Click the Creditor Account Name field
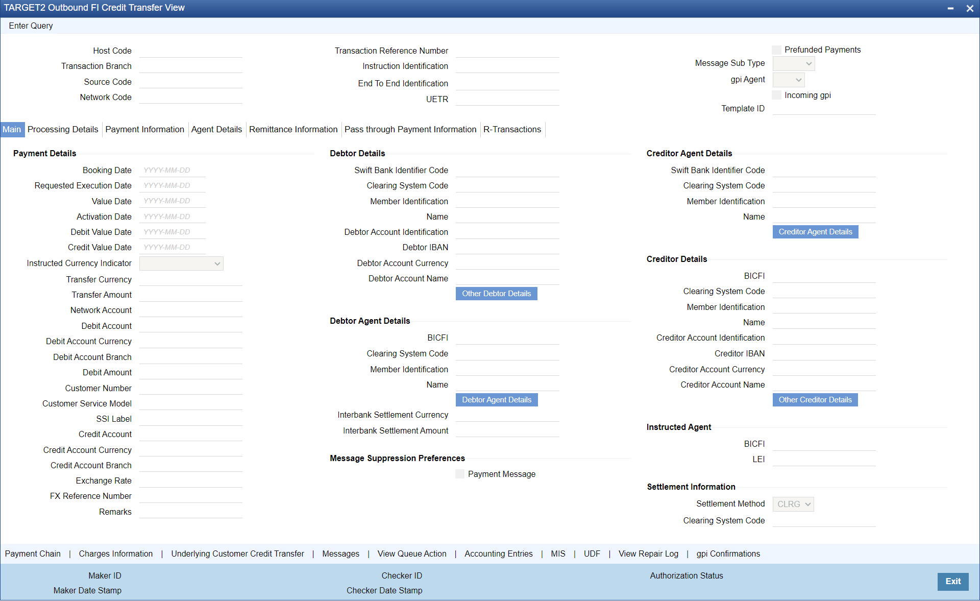The height and width of the screenshot is (601, 980). [824, 385]
